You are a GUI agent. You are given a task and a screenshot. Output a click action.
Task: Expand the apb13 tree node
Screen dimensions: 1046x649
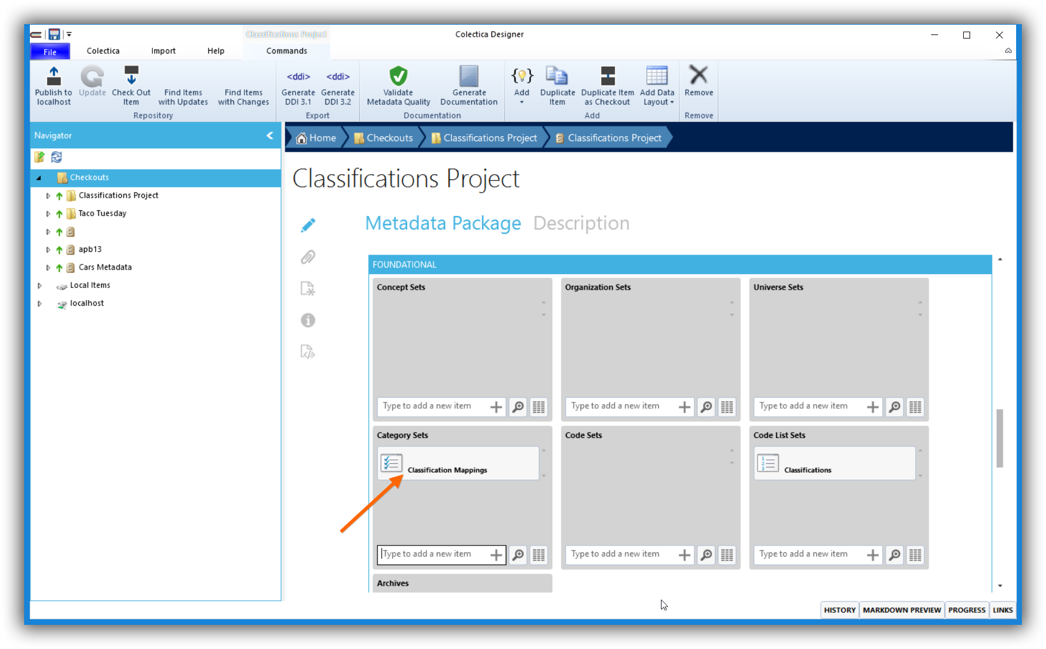click(48, 250)
